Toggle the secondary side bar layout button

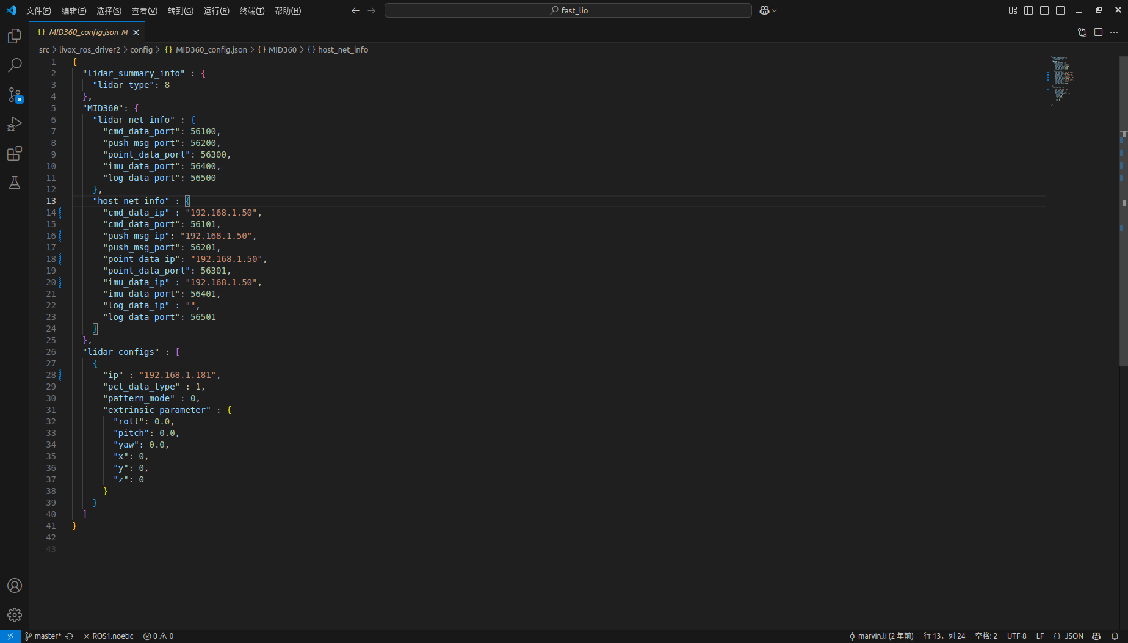click(1060, 10)
